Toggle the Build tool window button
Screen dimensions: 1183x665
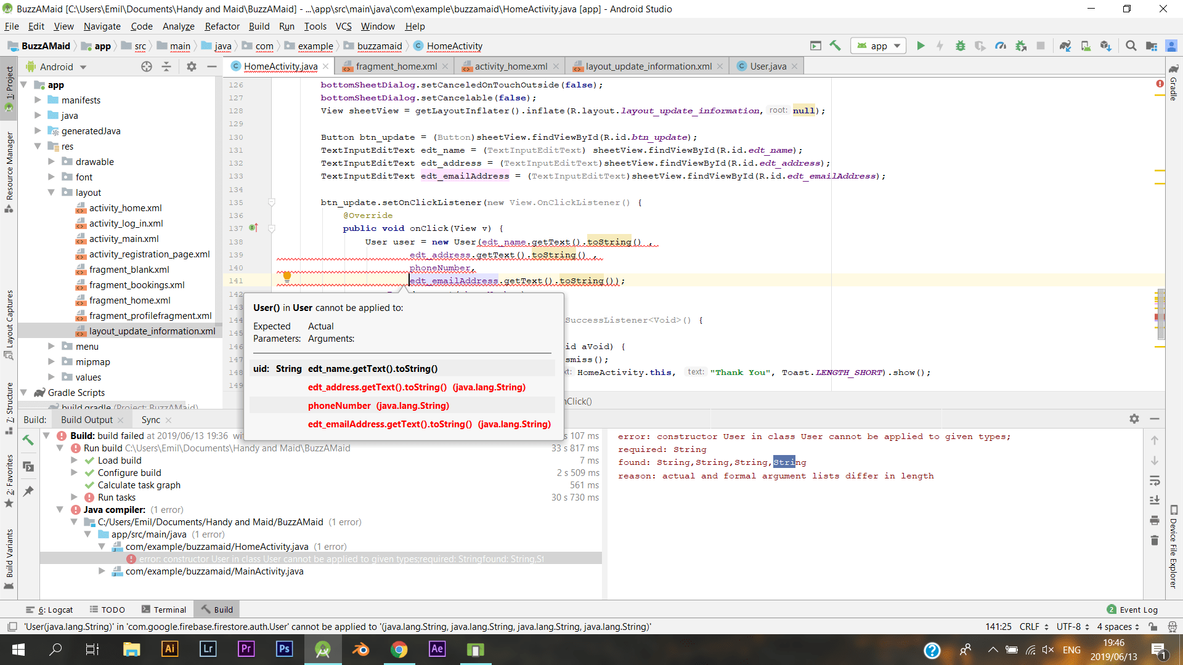pos(217,610)
